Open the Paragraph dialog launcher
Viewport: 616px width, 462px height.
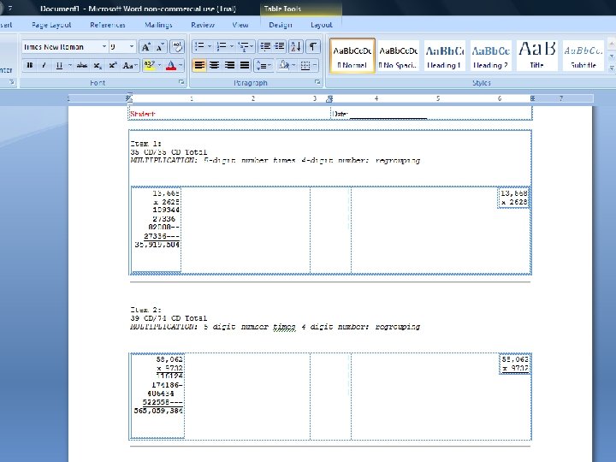(317, 82)
